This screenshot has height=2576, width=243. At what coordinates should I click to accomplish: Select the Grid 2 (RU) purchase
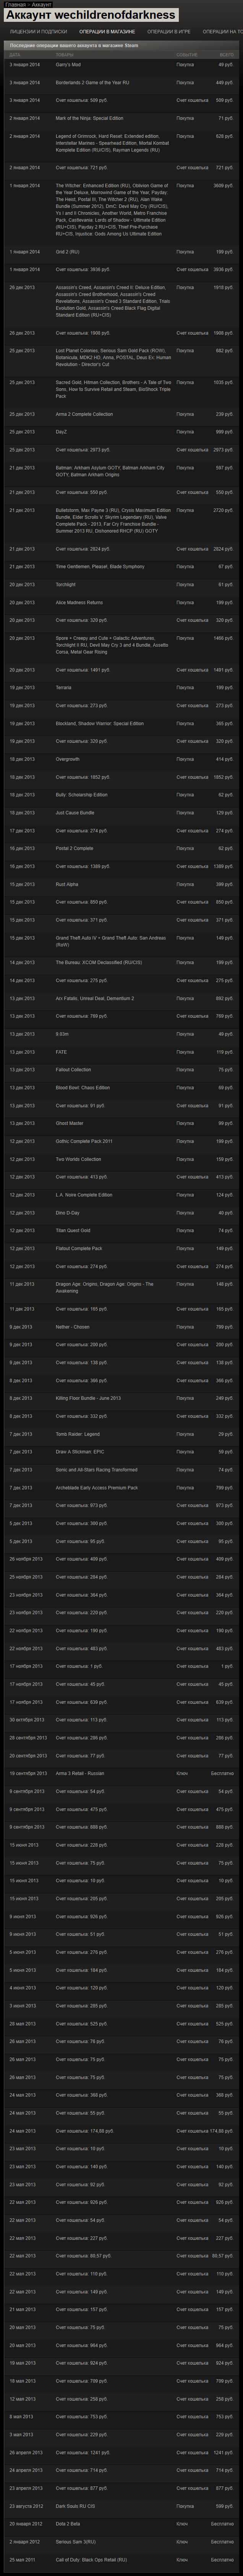click(68, 252)
